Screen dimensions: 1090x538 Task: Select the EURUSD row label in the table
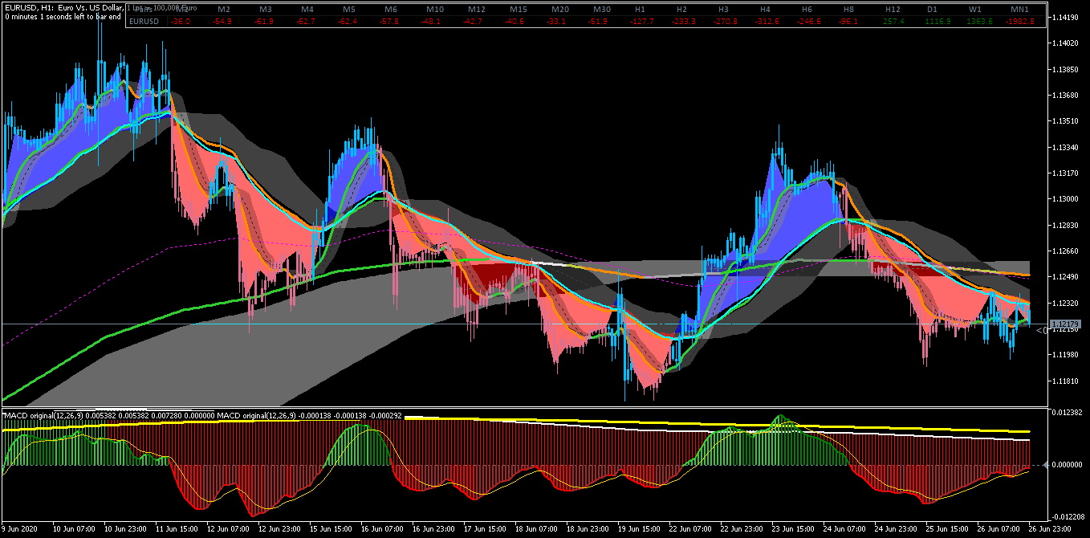click(x=144, y=22)
